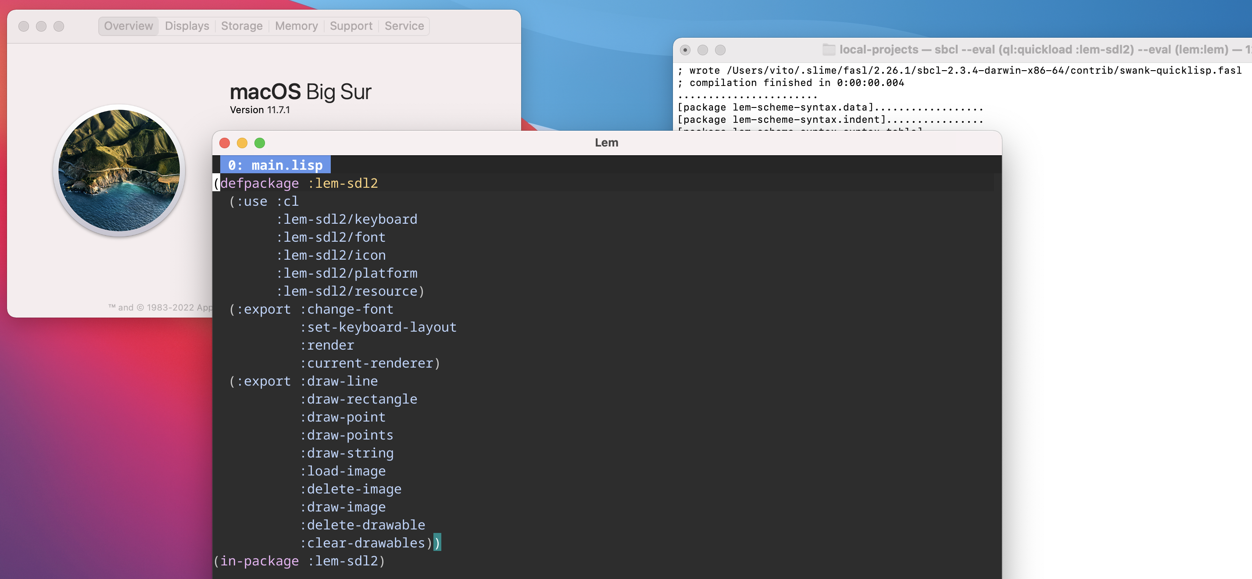Select the Overview tab in About This Mac
This screenshot has width=1252, height=579.
pyautogui.click(x=128, y=26)
